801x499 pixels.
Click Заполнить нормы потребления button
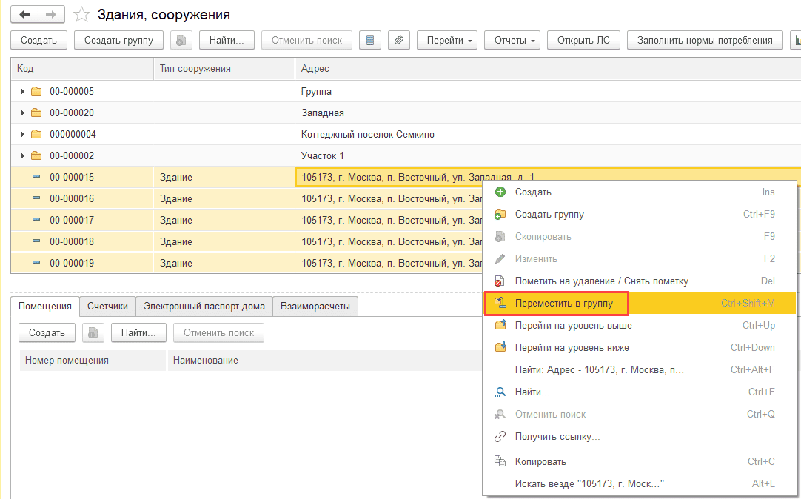tap(705, 40)
